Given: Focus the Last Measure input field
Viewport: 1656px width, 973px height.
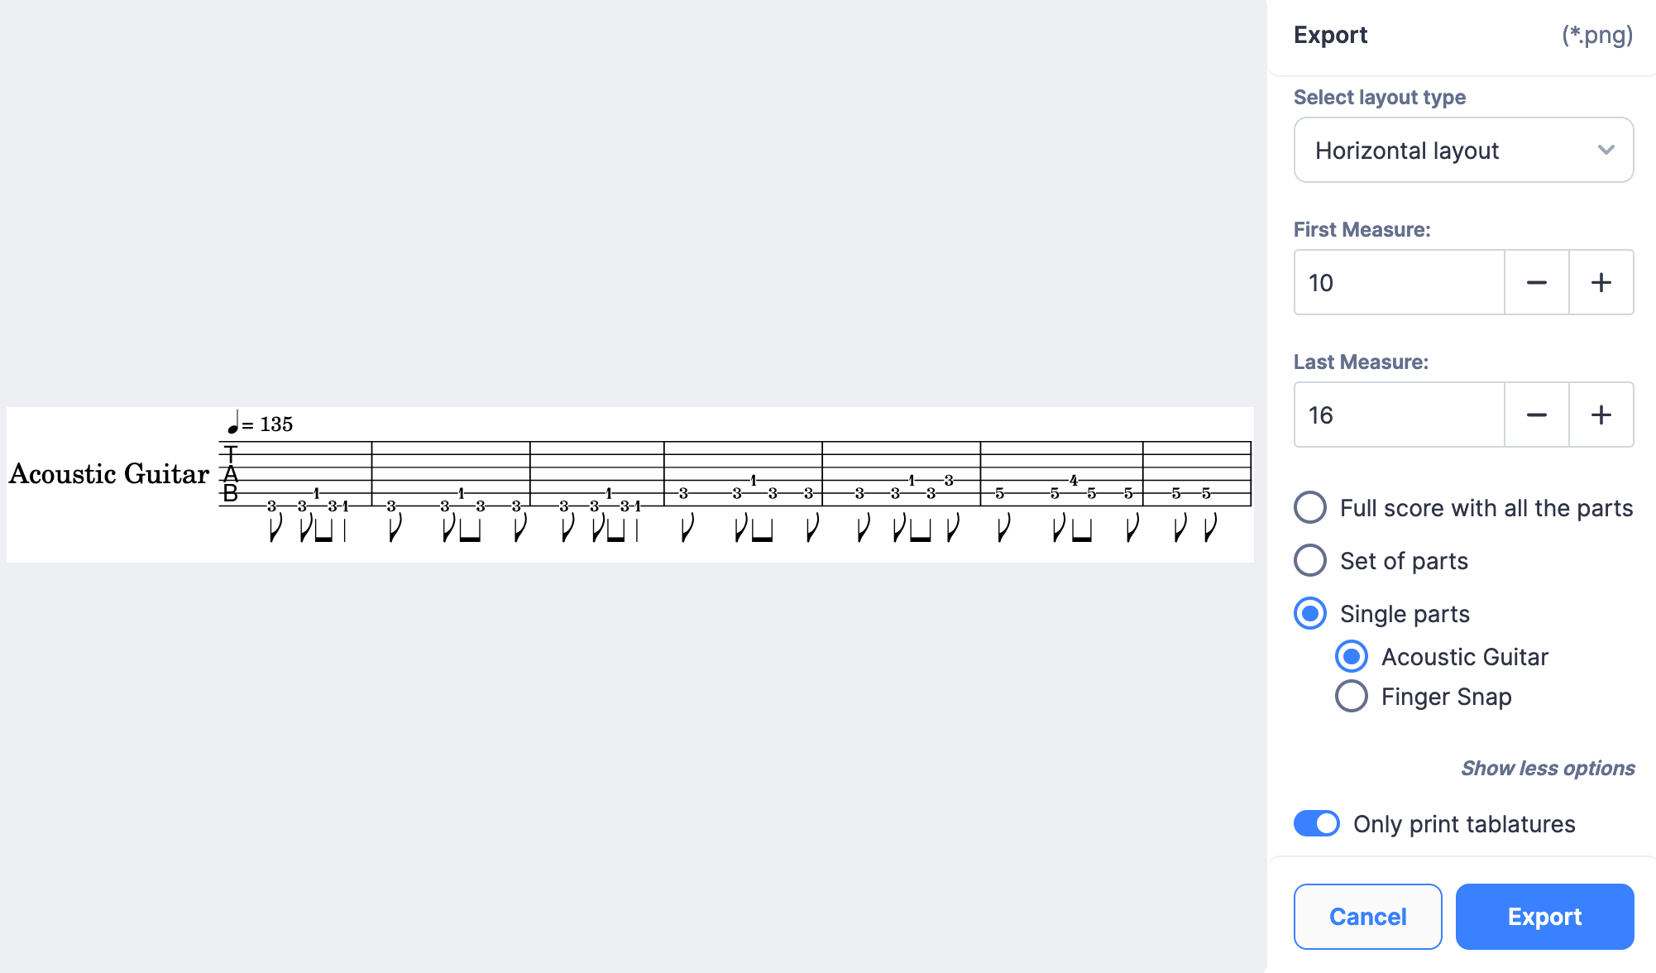Looking at the screenshot, I should click(x=1399, y=415).
